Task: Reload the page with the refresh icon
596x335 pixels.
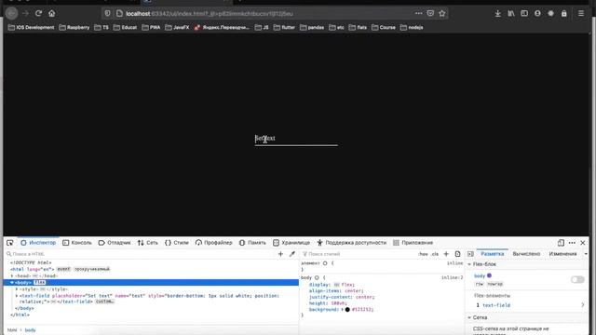Action: click(x=38, y=13)
